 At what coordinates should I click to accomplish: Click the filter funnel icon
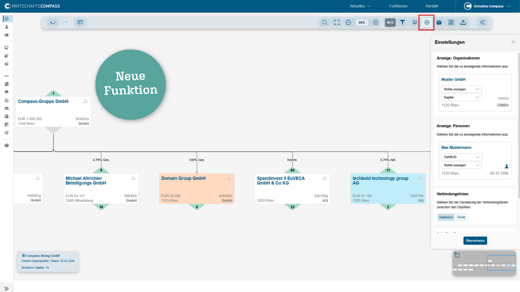coord(402,23)
